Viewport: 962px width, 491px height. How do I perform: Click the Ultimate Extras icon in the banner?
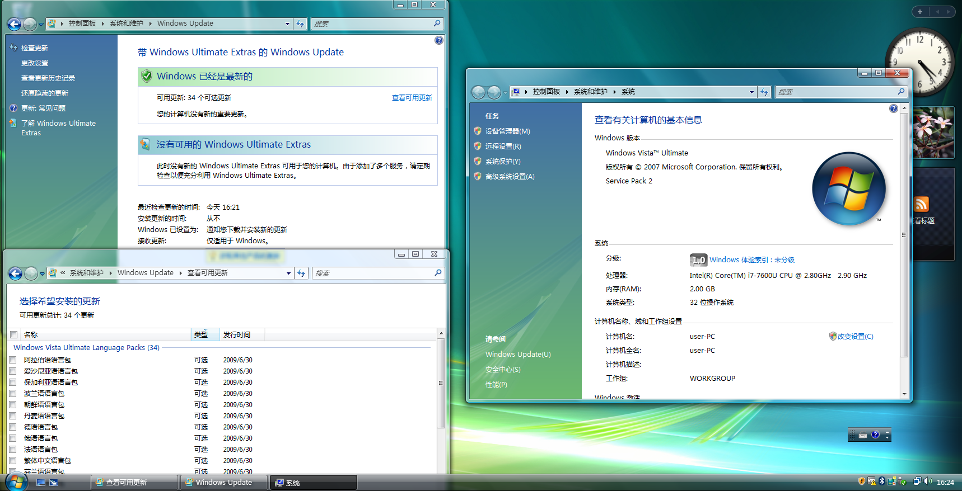pyautogui.click(x=145, y=144)
